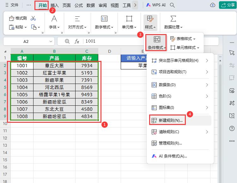237x183 pixels.
Task: Click the Select All corner triangle
Action: (x=5, y=51)
